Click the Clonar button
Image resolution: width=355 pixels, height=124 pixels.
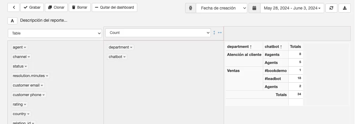(56, 7)
